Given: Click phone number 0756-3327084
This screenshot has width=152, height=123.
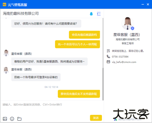Looking at the screenshot, I should point(120,57).
